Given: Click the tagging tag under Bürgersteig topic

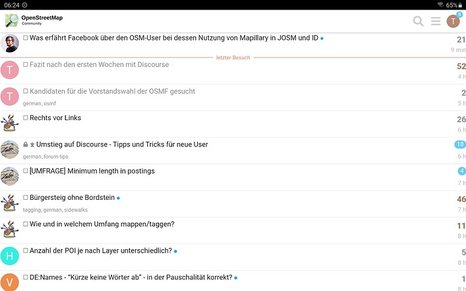Looking at the screenshot, I should [32, 210].
